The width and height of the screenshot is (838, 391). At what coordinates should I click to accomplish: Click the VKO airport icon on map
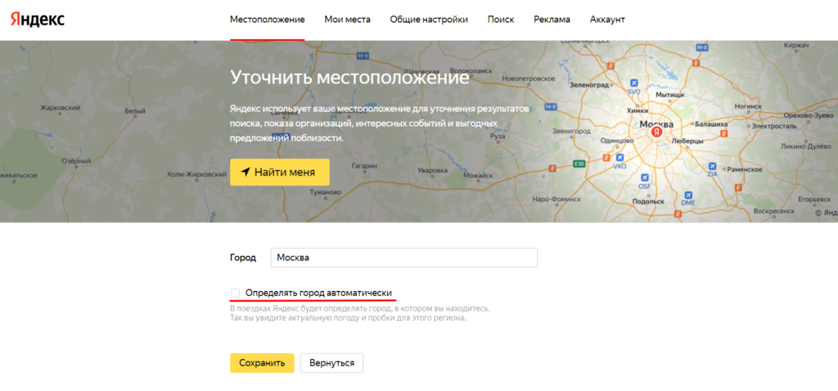coord(620,158)
